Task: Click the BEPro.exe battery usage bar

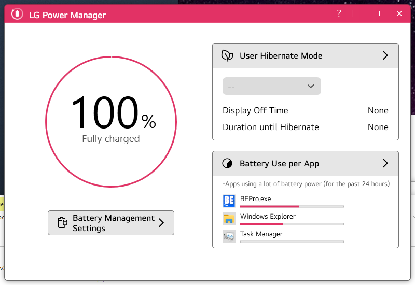Action: point(292,206)
